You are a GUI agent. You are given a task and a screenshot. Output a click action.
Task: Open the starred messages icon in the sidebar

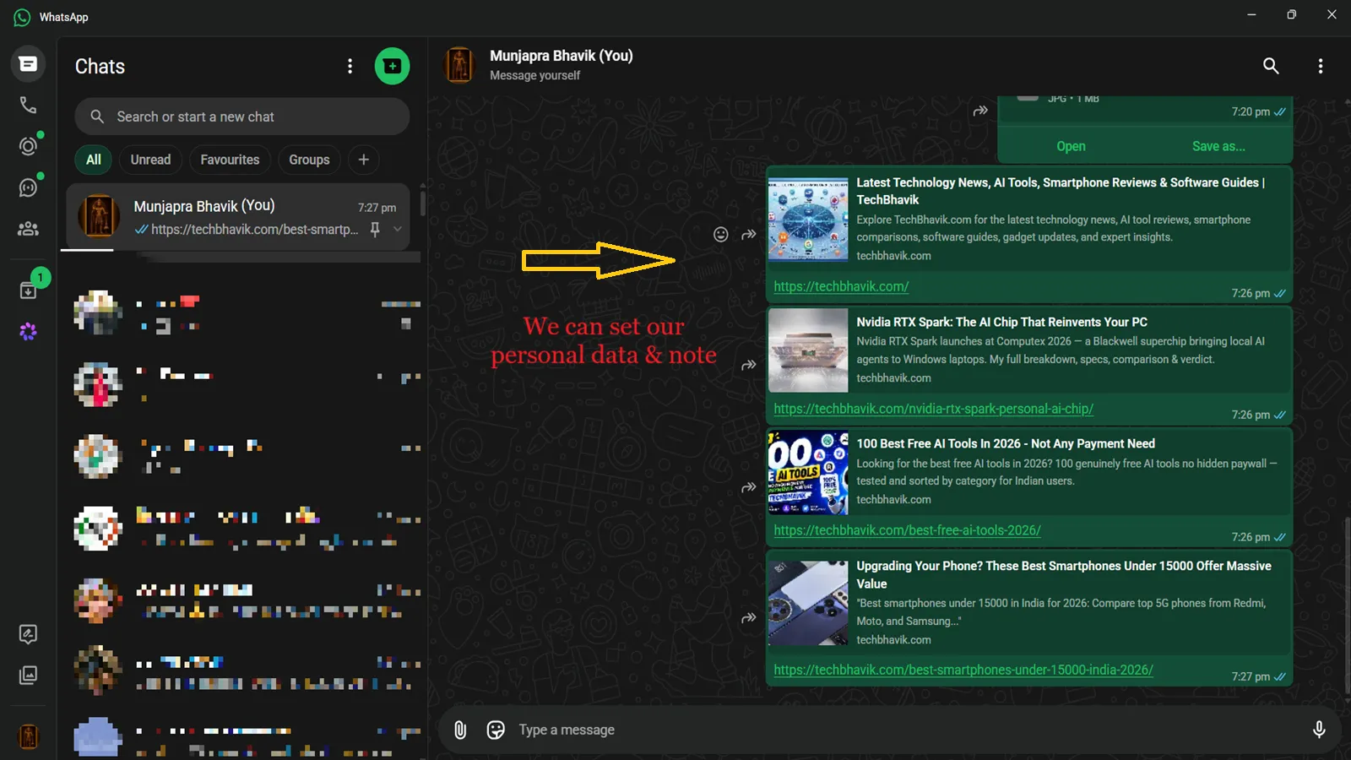click(28, 634)
